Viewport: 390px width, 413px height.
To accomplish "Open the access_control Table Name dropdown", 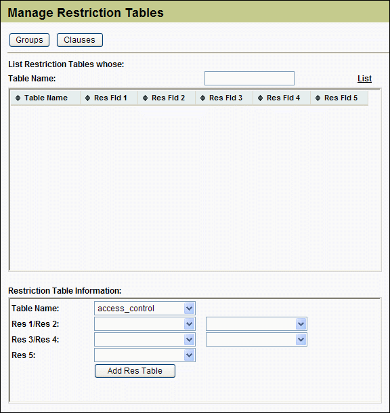I will (145, 309).
